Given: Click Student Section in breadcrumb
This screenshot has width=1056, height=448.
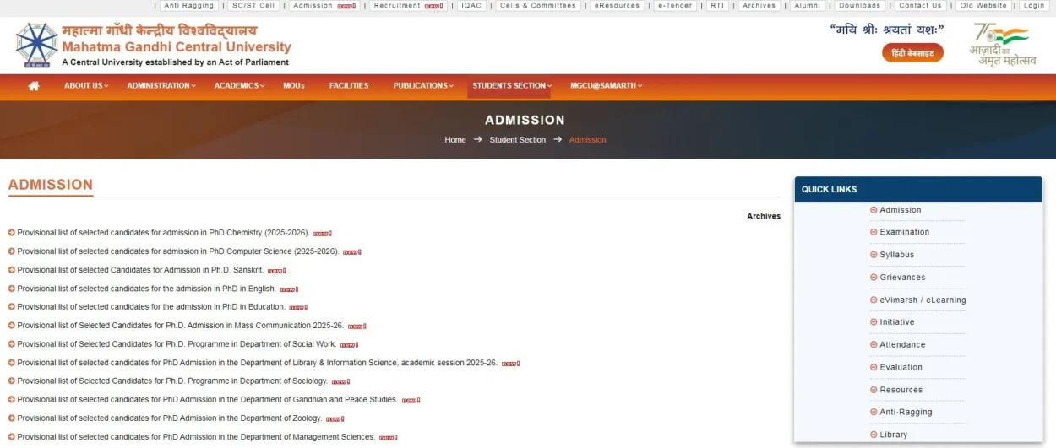Looking at the screenshot, I should coord(518,140).
